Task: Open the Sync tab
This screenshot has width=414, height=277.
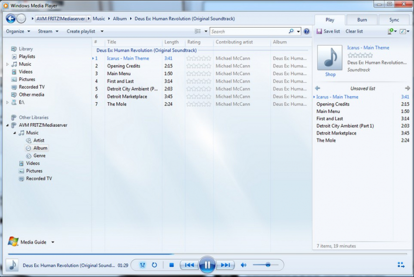Action: coord(394,20)
